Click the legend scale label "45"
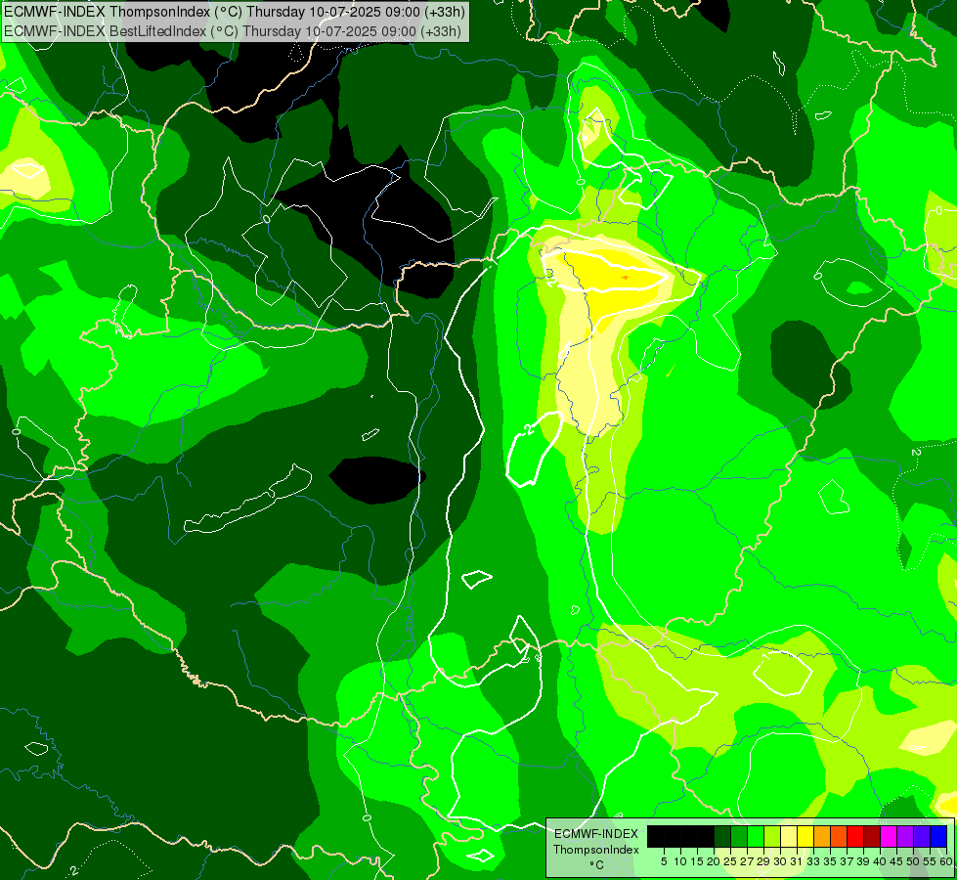The width and height of the screenshot is (957, 880). coord(896,861)
